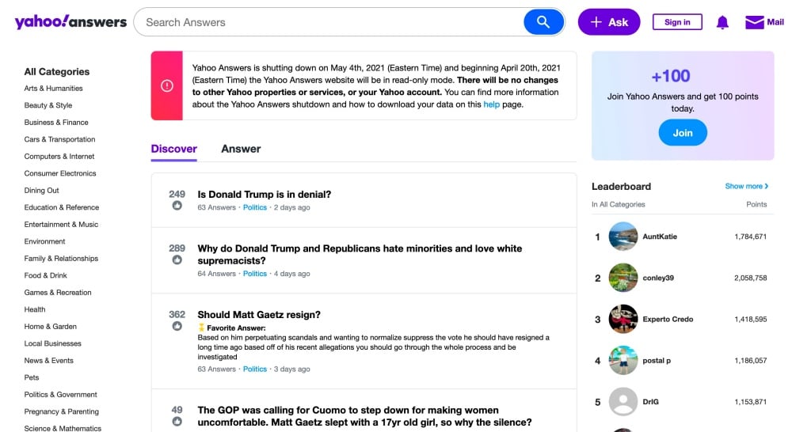Click the red alert icon in the shutdown notice

167,86
